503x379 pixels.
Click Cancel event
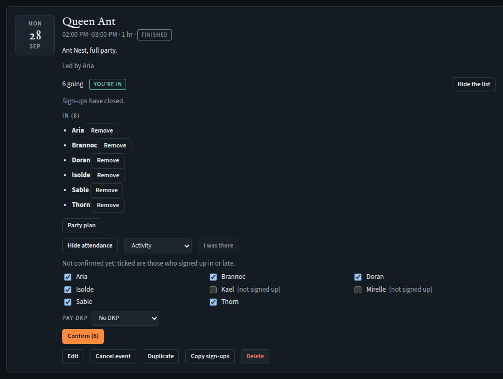tap(113, 357)
